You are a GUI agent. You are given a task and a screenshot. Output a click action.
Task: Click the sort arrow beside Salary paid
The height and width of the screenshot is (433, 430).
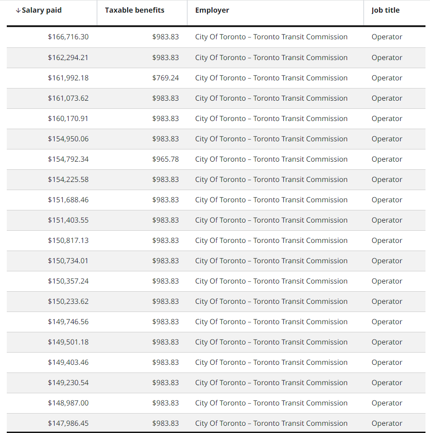point(18,10)
